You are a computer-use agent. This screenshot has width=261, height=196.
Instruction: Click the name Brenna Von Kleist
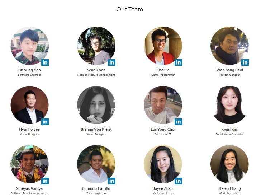(96, 129)
